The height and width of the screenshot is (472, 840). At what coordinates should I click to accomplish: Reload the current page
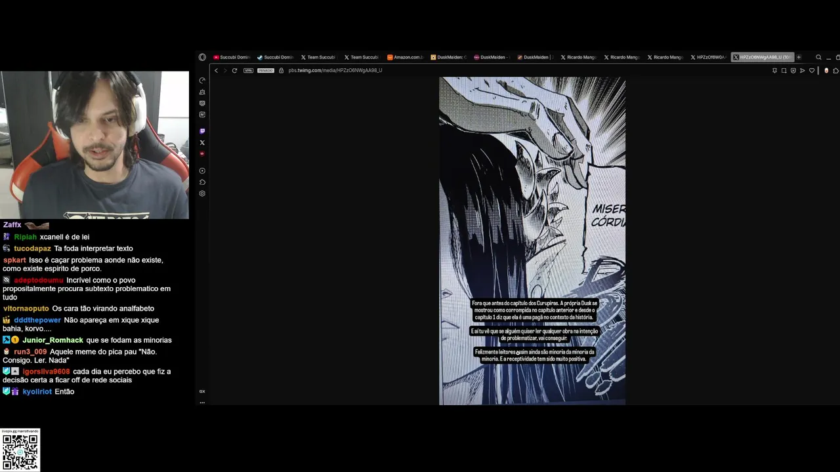click(234, 70)
